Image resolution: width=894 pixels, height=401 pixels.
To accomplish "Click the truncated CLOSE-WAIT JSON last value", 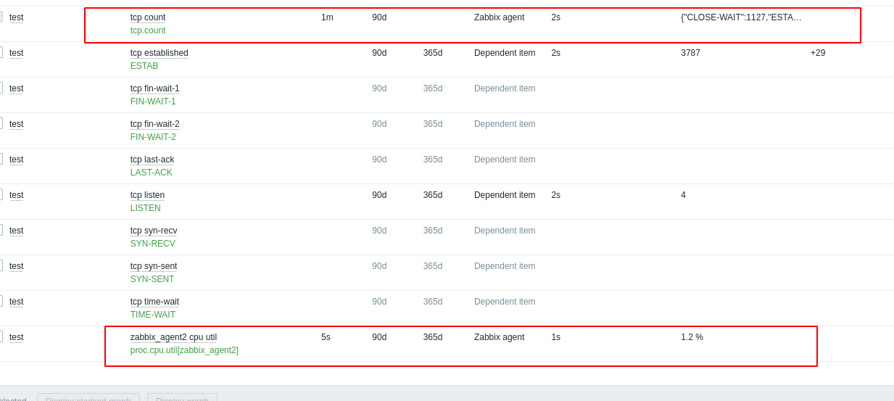I will click(741, 17).
